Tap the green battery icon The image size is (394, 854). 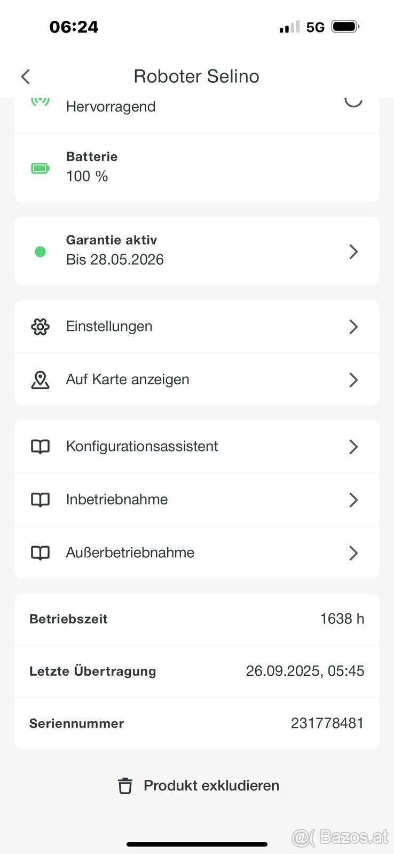[x=40, y=169]
